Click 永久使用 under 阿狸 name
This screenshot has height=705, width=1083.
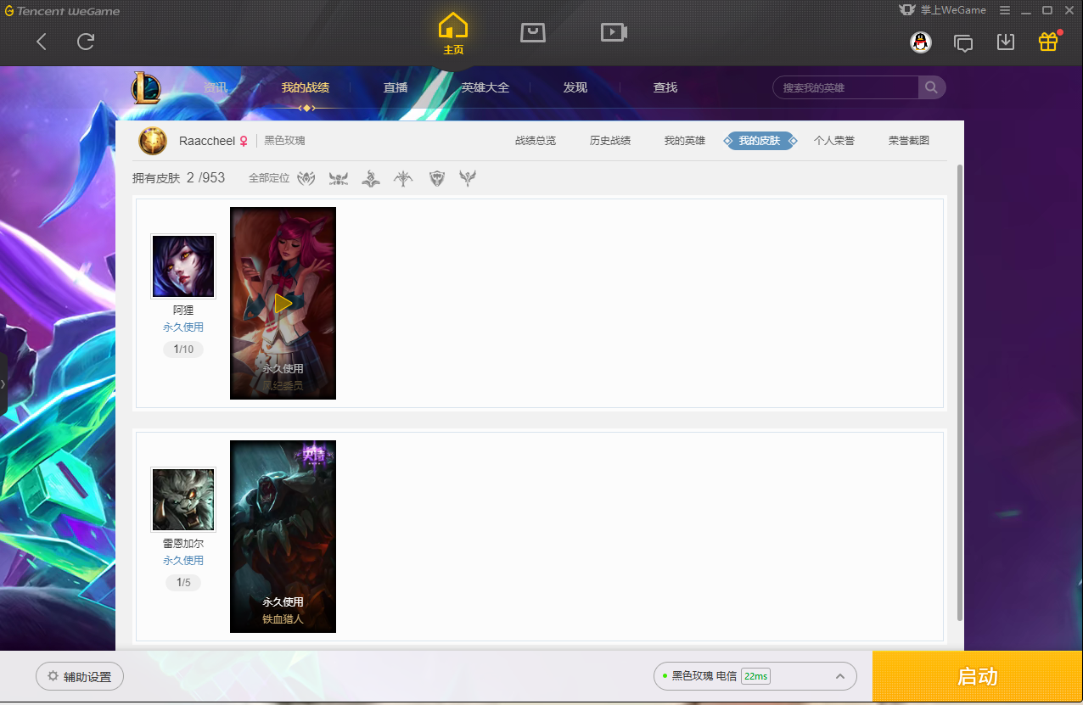point(183,327)
